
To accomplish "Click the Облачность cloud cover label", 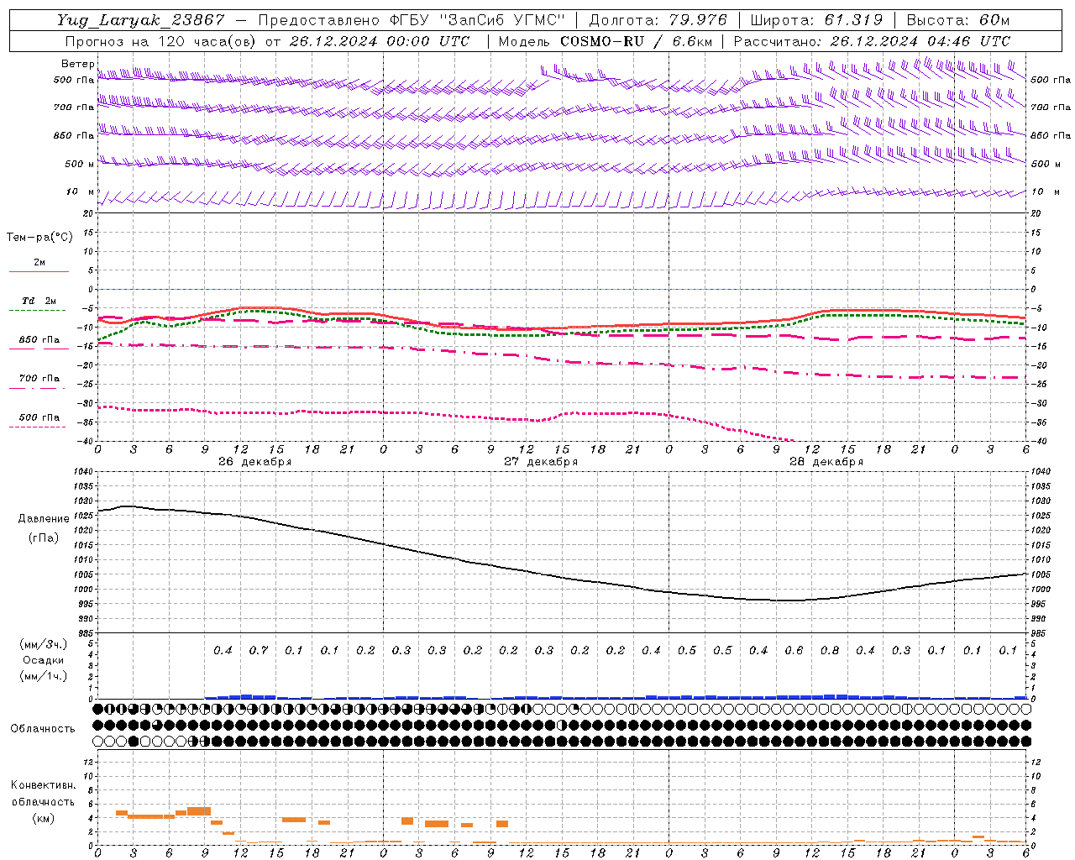I will coord(43,729).
